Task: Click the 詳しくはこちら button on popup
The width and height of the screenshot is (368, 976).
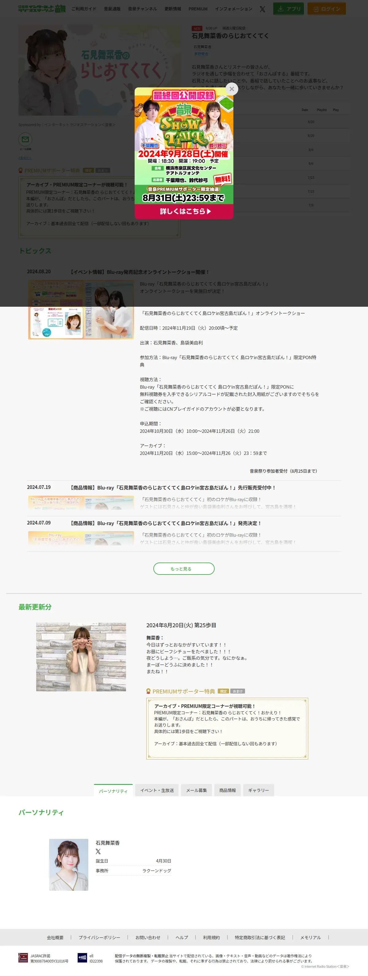Action: click(184, 211)
